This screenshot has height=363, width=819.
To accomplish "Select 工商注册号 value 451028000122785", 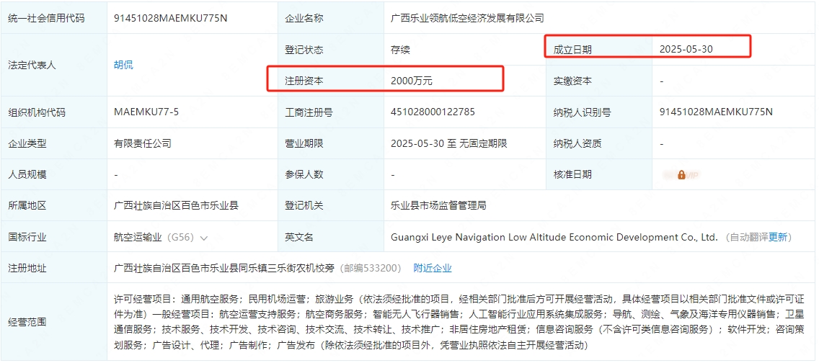I will coord(433,112).
